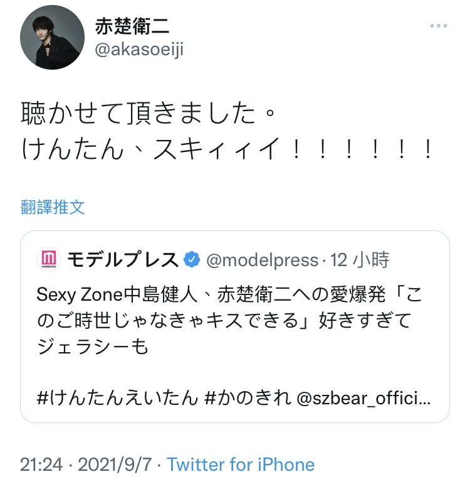
Task: Open the #けんたんえいたん hashtag
Action: coord(117,397)
